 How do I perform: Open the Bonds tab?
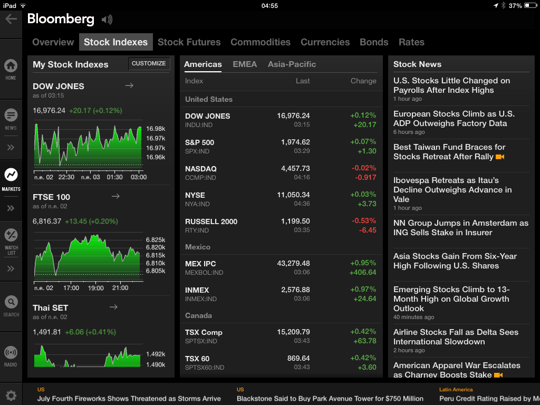(x=374, y=42)
